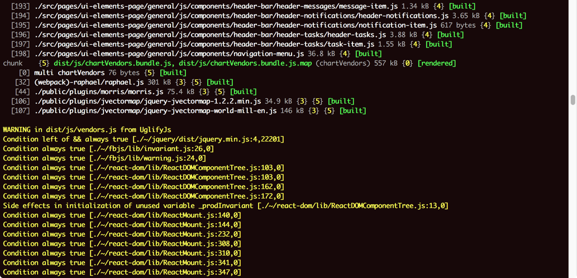Click the "76 bytes" size value
Image resolution: width=577 pixels, height=278 pixels.
point(125,73)
